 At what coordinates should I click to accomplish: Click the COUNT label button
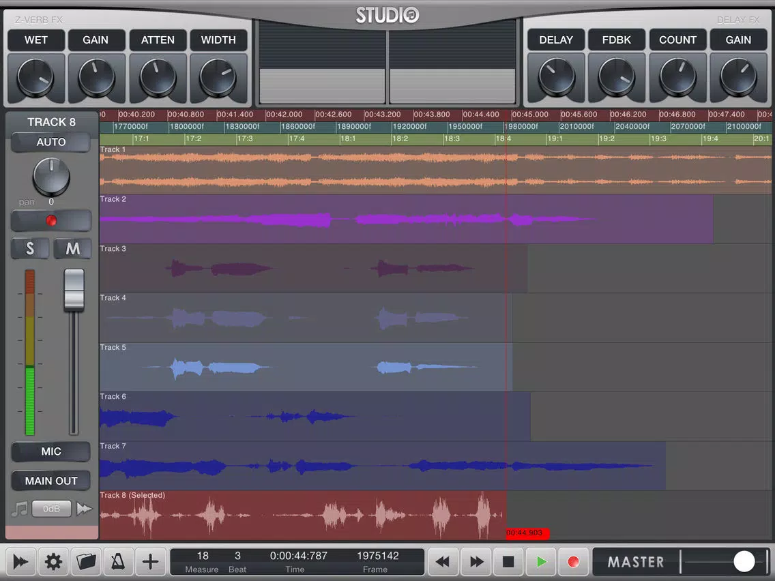(x=677, y=40)
